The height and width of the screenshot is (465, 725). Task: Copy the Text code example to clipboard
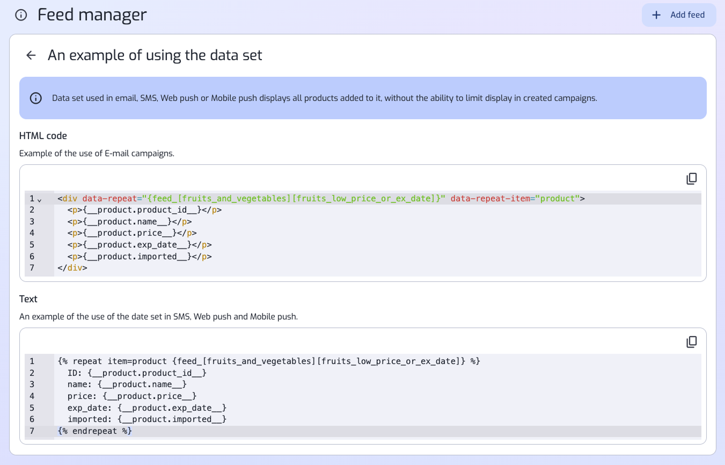pyautogui.click(x=692, y=342)
